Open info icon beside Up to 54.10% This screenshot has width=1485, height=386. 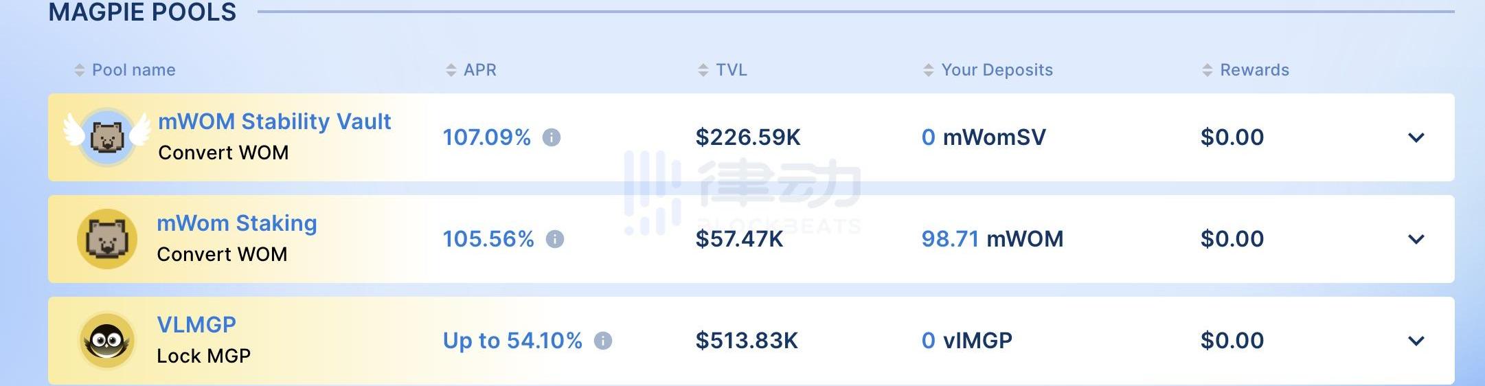[603, 341]
